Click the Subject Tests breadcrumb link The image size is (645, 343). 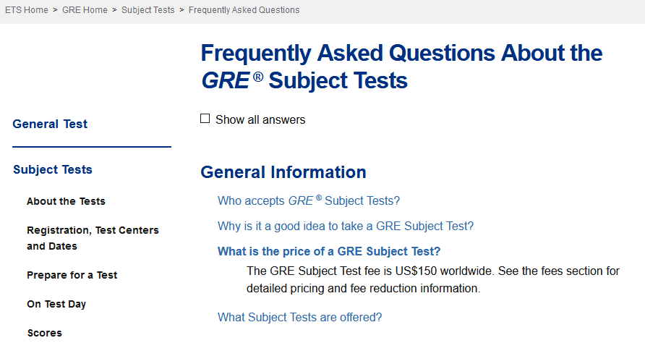tap(148, 10)
